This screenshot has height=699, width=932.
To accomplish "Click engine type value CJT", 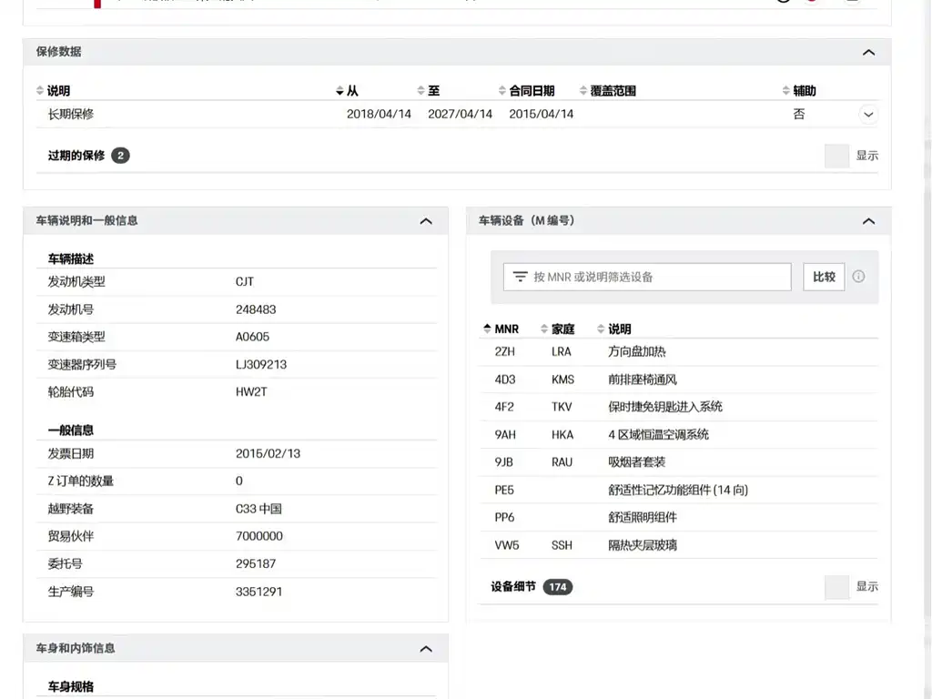I will [244, 282].
